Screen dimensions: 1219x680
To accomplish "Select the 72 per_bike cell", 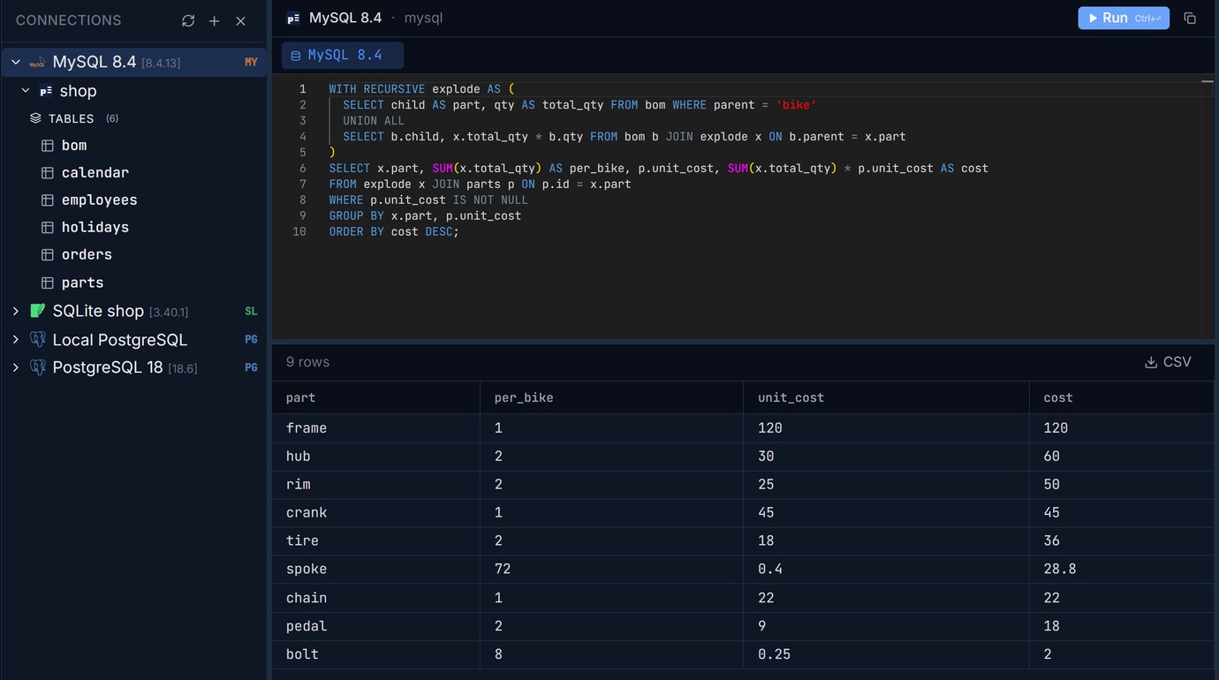I will click(x=611, y=570).
